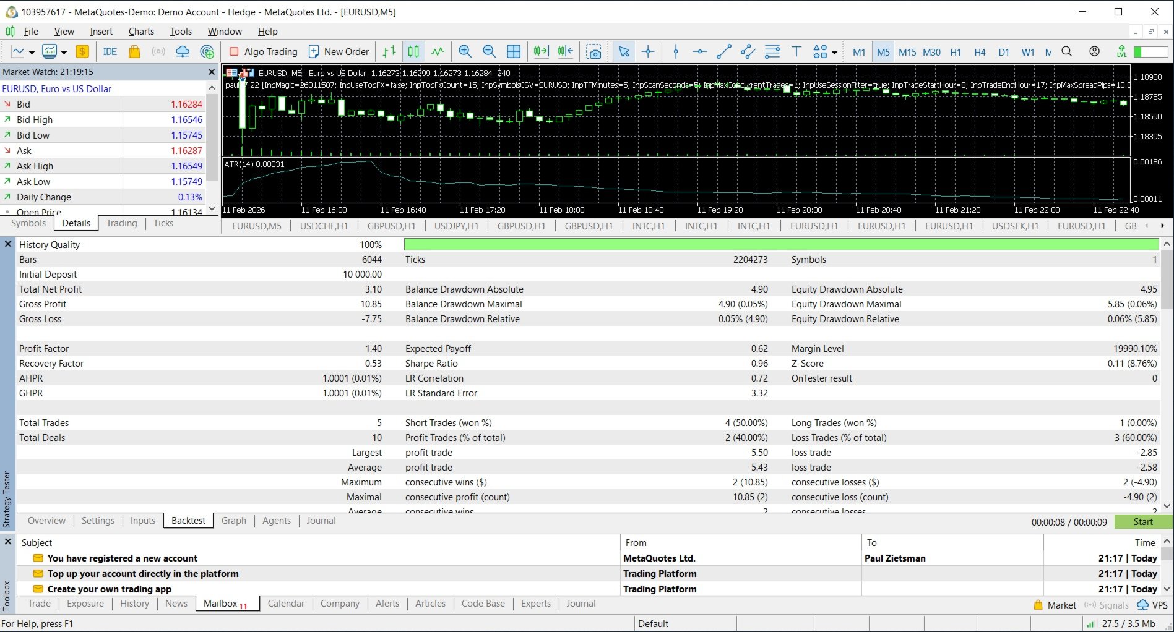Select the Crosshair cursor tool
1174x632 pixels.
(648, 52)
